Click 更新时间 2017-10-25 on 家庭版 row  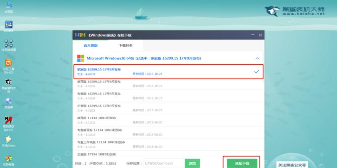click(147, 74)
